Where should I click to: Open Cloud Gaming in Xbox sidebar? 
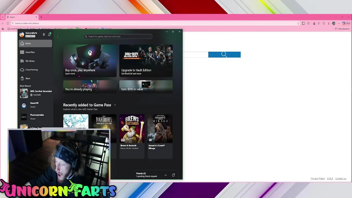(35, 70)
